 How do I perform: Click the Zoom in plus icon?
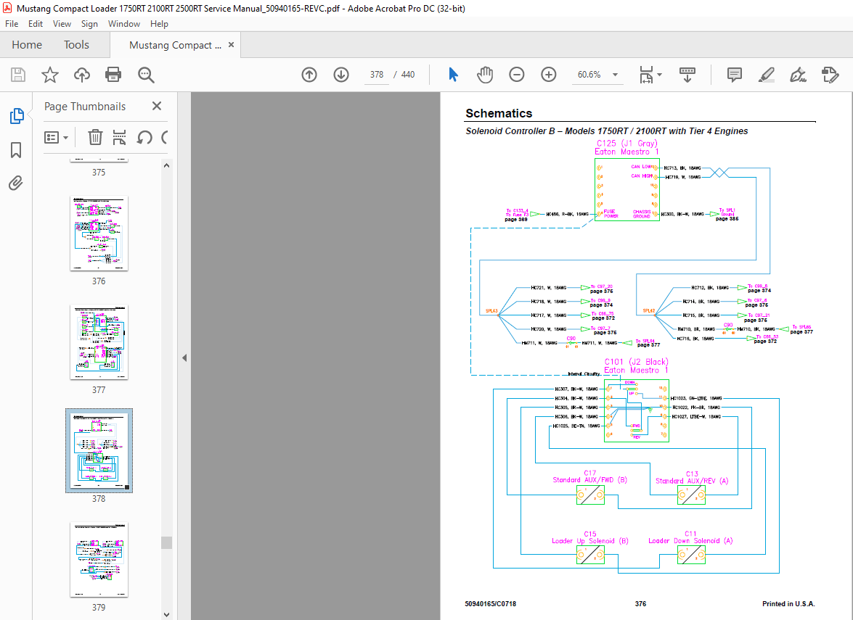(548, 75)
